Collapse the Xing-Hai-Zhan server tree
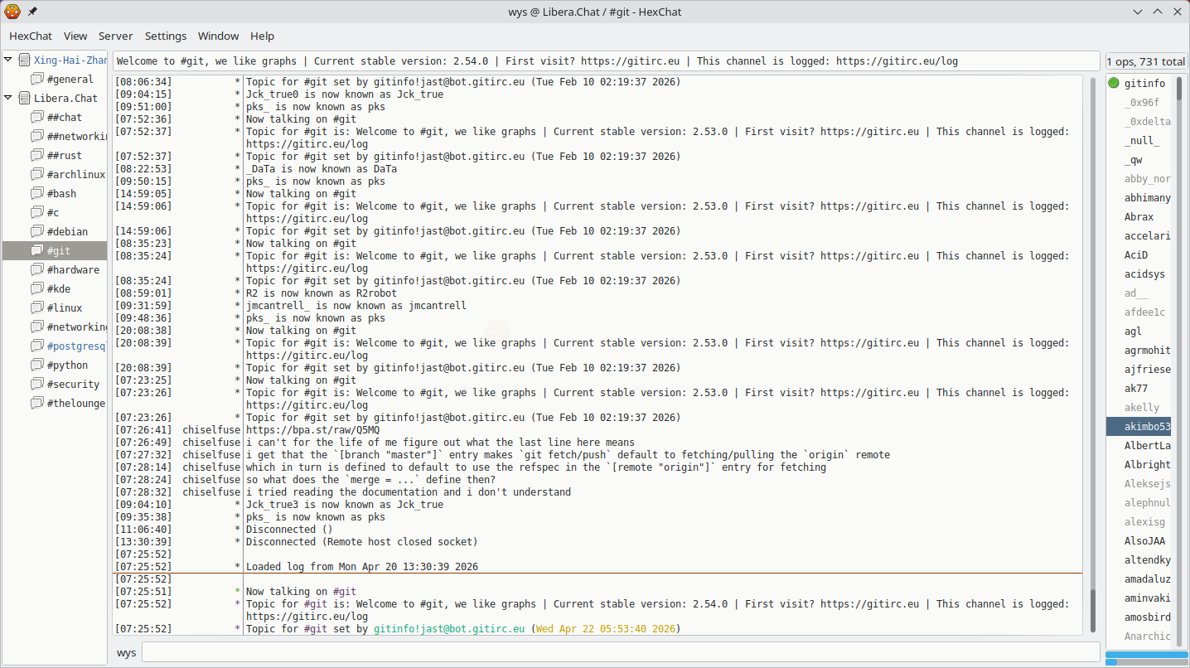 [x=8, y=61]
